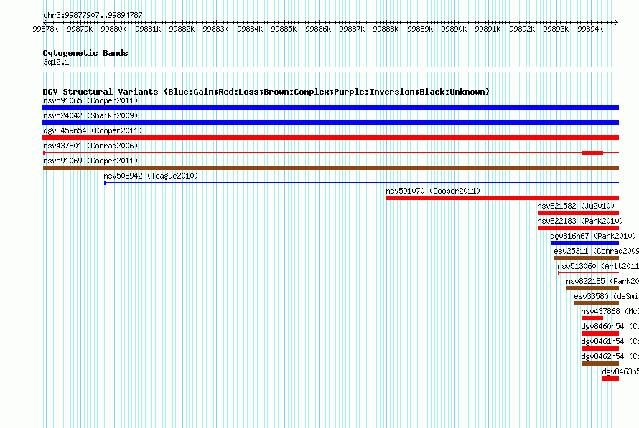
Task: Open the esv25311 variant label
Action: pyautogui.click(x=596, y=251)
